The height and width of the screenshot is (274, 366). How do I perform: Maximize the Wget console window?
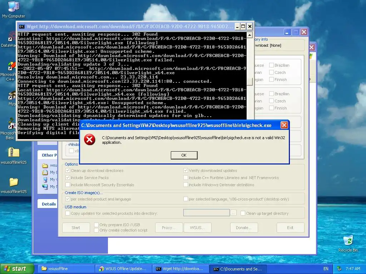(243, 26)
